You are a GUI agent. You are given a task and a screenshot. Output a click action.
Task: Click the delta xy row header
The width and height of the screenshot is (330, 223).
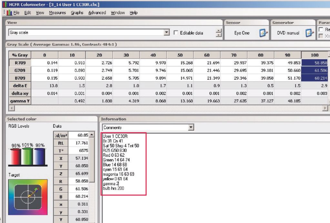pos(20,93)
